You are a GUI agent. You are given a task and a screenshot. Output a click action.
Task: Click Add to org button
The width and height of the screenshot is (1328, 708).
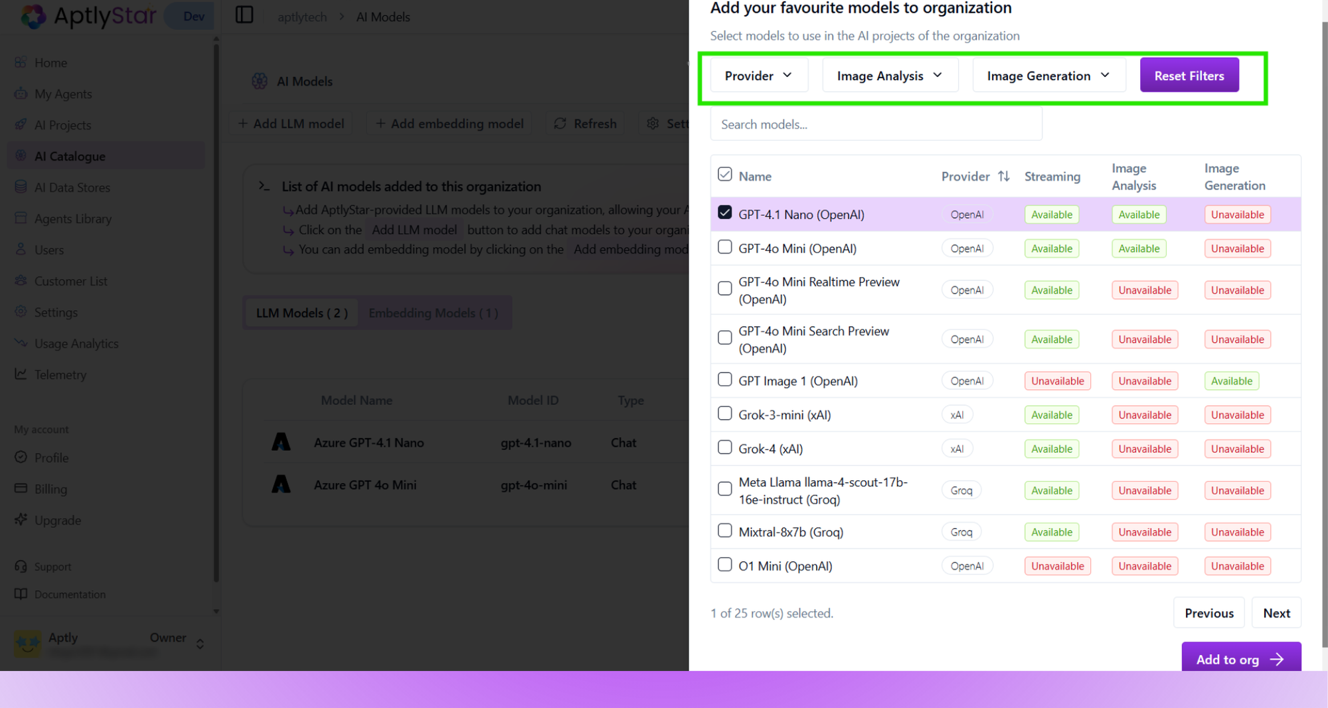pos(1241,658)
